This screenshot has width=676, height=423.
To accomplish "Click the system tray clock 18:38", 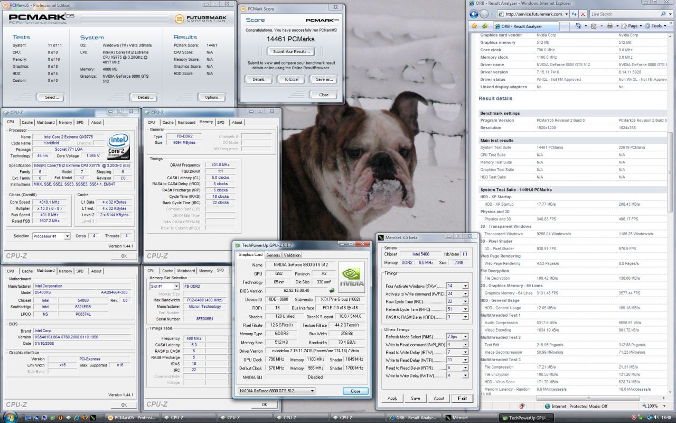I will click(x=665, y=417).
